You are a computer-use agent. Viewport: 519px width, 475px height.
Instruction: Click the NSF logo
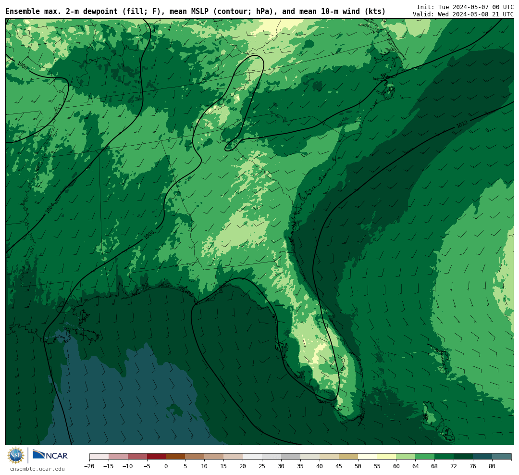16,455
